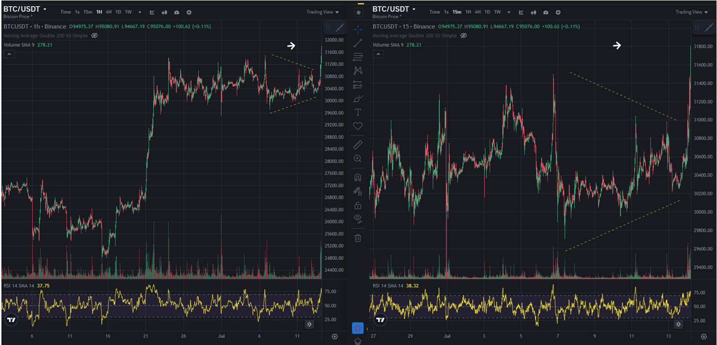Open the object tree layers icon

[x=358, y=341]
